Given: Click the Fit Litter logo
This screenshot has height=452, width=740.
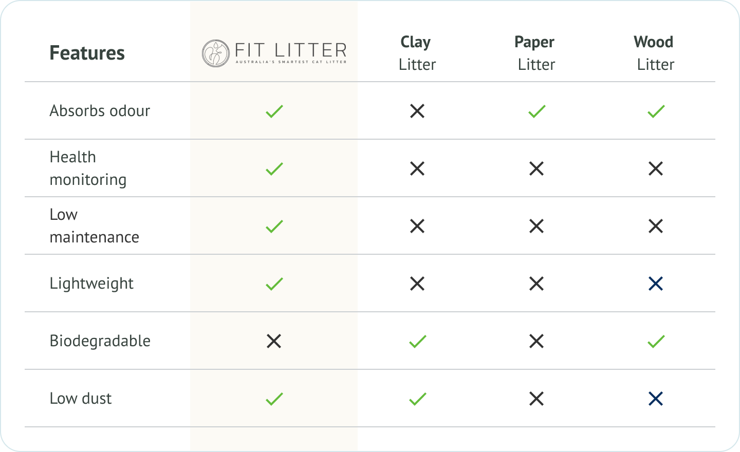Looking at the screenshot, I should [x=274, y=53].
